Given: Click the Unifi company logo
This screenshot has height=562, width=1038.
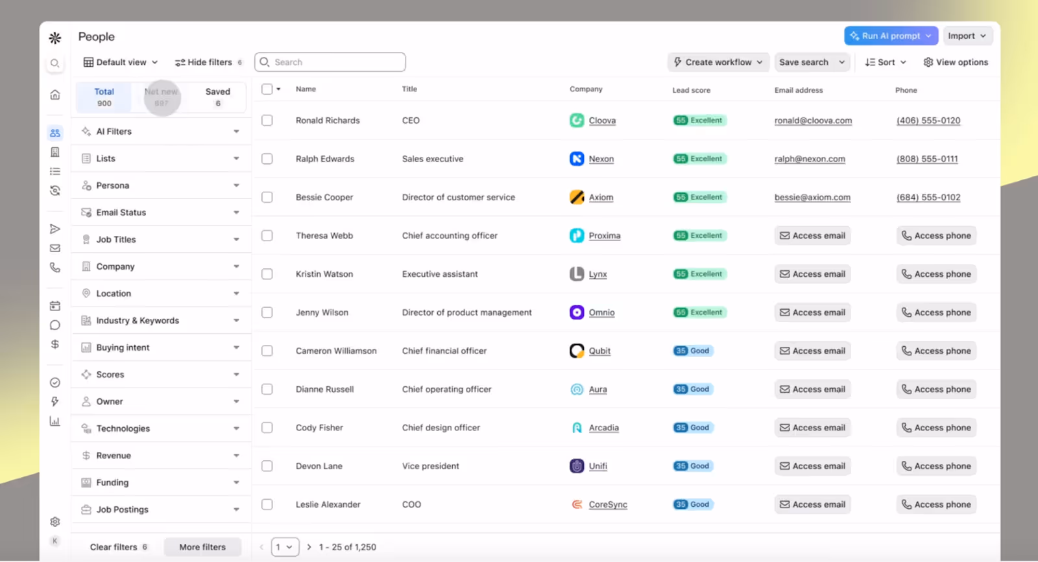Looking at the screenshot, I should point(577,466).
